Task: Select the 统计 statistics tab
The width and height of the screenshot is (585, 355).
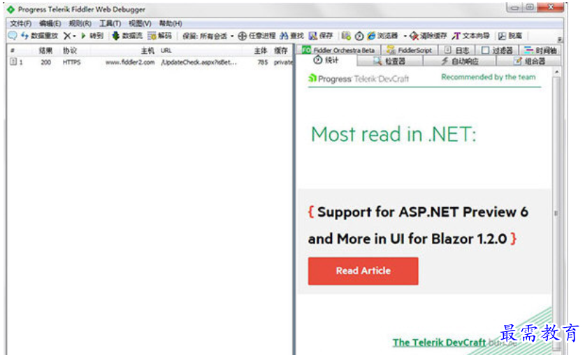Action: pyautogui.click(x=326, y=60)
